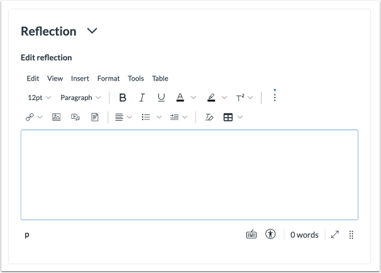Open text color options arrow
The image size is (381, 273).
pos(194,97)
